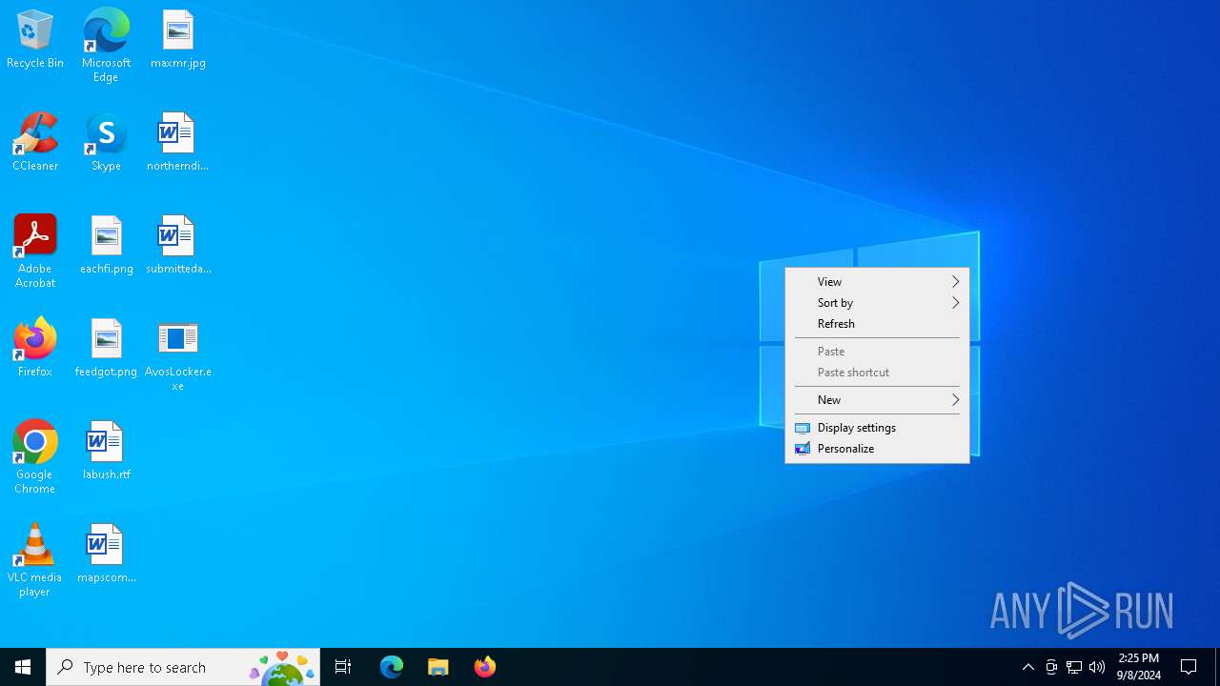Launch Firefox from the taskbar

tap(485, 667)
